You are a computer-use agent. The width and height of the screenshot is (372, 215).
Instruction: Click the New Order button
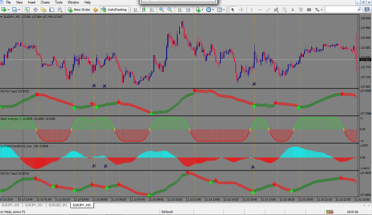(x=79, y=10)
